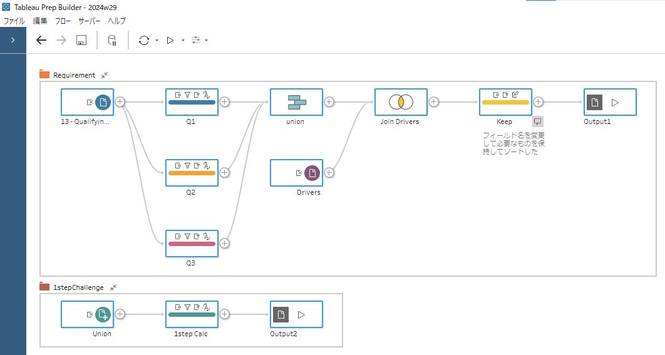This screenshot has width=665, height=355.
Task: Click the Undo back arrow
Action: pyautogui.click(x=41, y=40)
